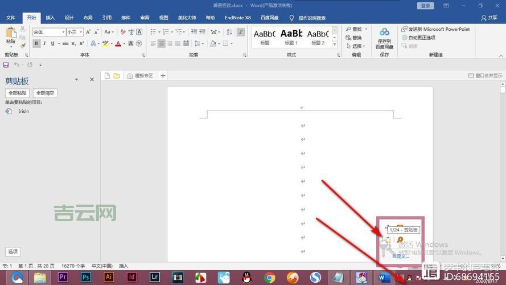Click the Paste (粘贴) icon in ribbon

point(11,34)
